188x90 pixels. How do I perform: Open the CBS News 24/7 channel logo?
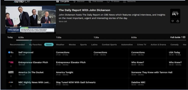pyautogui.click(x=175, y=14)
